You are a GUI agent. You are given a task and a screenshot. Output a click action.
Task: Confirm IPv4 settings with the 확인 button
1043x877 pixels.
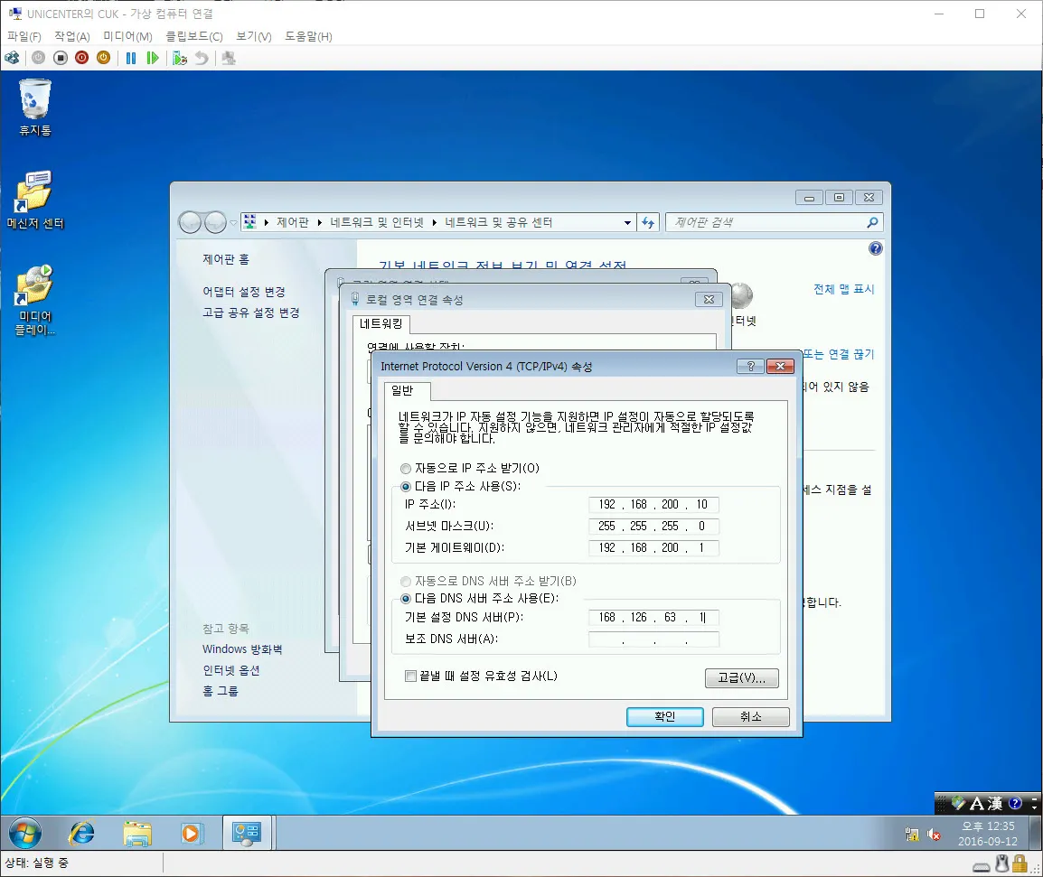[x=664, y=716]
